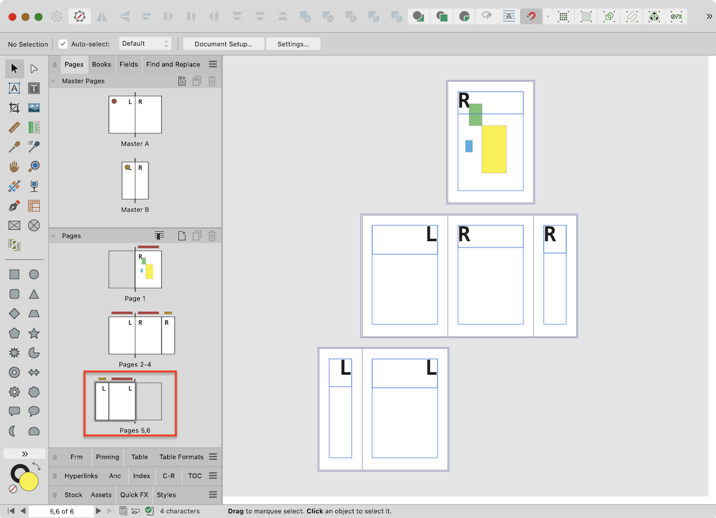Screen dimensions: 716x518
Task: Open the Auto-select Default dropdown
Action: [145, 44]
